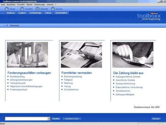Screen dimensions: 166x125
Task: Click the Startseite breadcrumb entry
Action: tap(14, 25)
